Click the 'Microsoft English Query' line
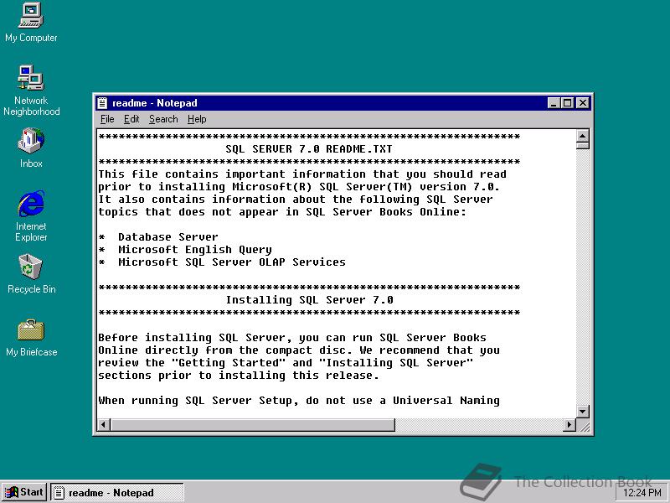The width and height of the screenshot is (670, 503). [x=184, y=249]
